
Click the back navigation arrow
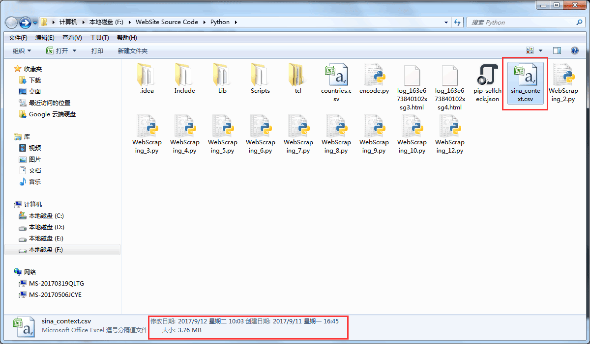pyautogui.click(x=12, y=23)
